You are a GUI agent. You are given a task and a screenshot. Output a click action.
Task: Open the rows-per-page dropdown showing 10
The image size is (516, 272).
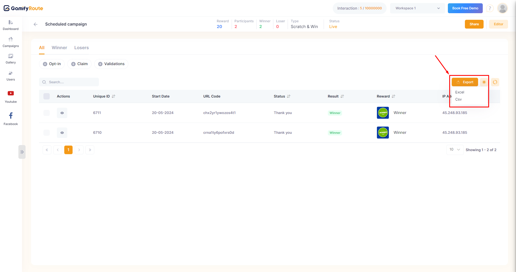[455, 150]
